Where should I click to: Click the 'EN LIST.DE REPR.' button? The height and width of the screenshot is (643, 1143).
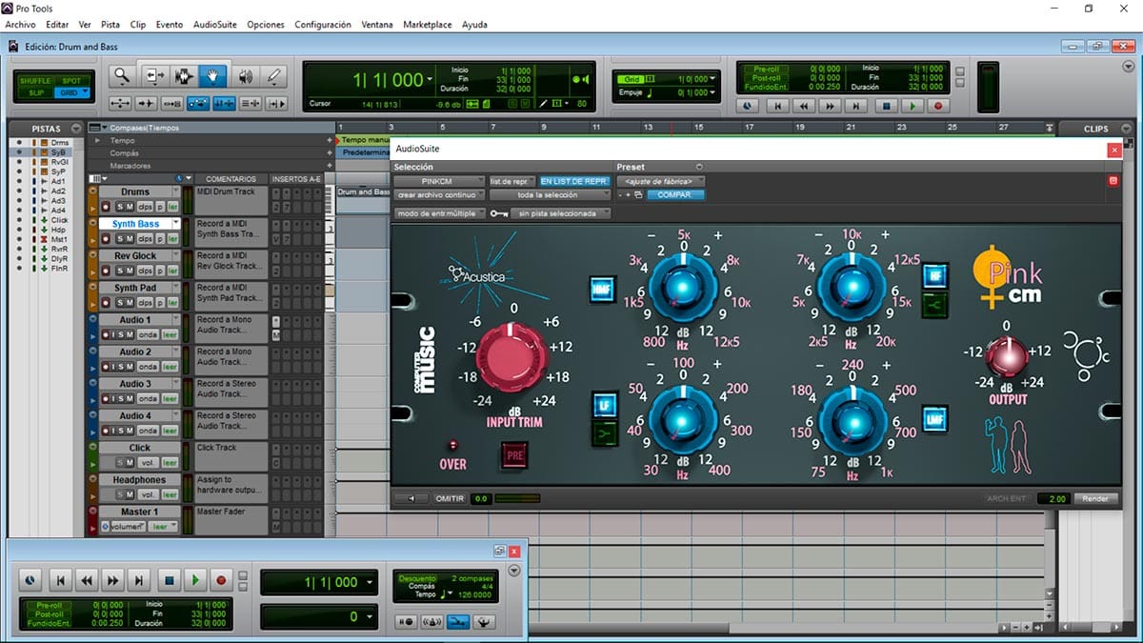click(574, 181)
